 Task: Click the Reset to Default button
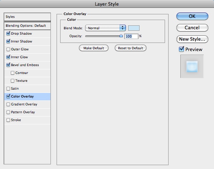click(x=131, y=48)
